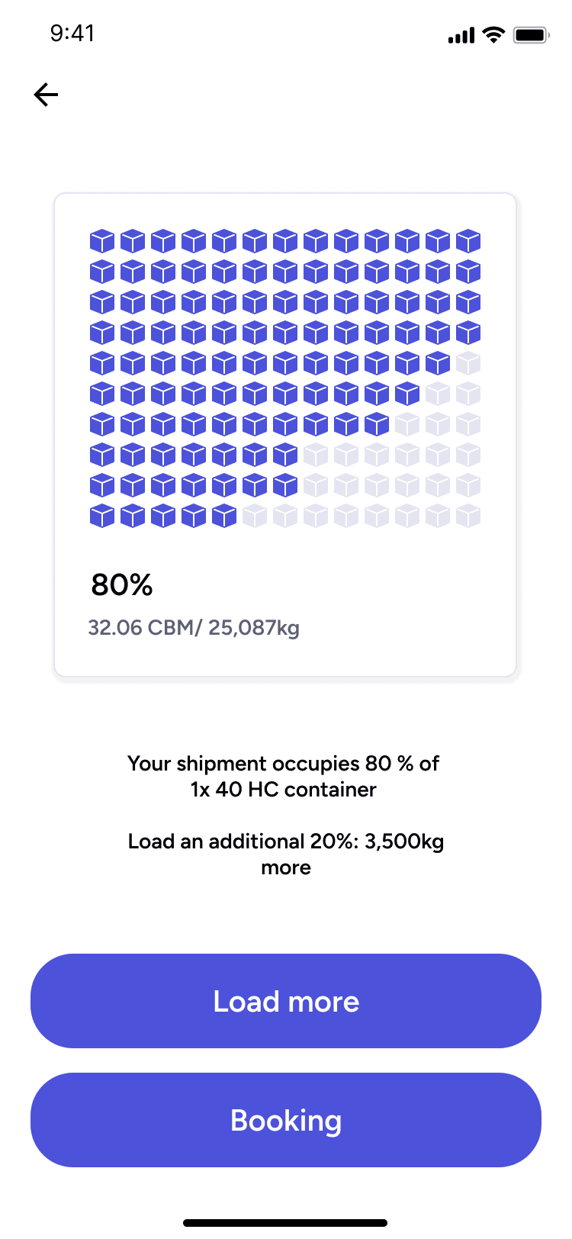Tap the top-left blue cube icon
Viewport: 572px width, 1239px height.
click(x=102, y=241)
